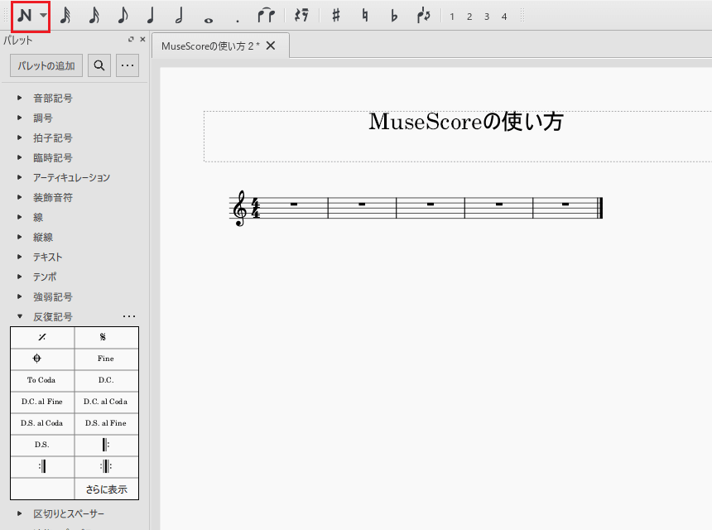Select the Fine marking

[106, 359]
